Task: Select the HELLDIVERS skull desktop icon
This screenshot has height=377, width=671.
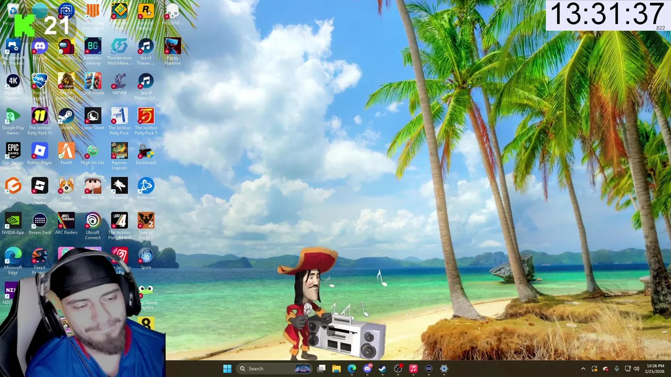Action: click(172, 15)
